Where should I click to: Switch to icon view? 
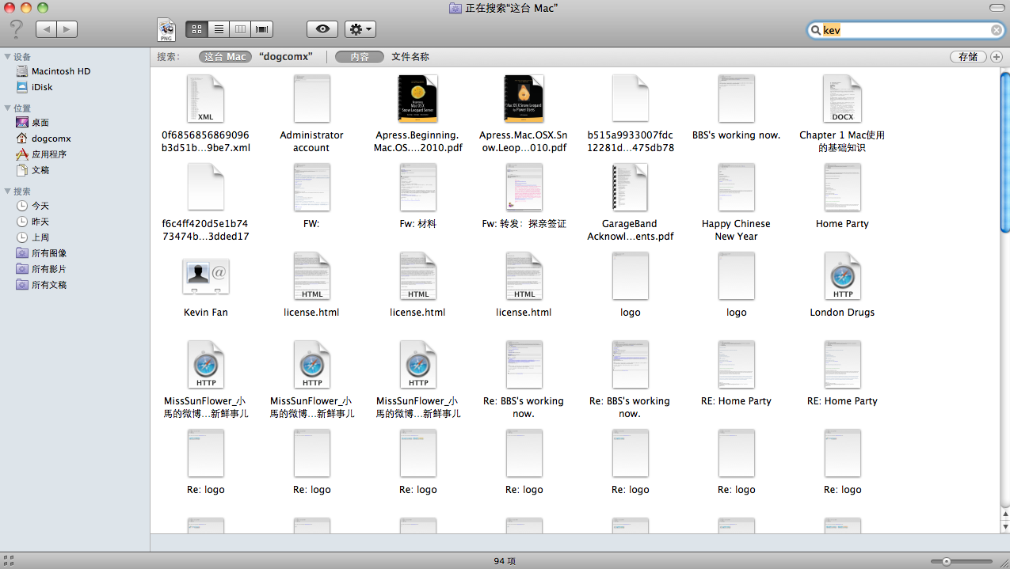click(x=196, y=29)
